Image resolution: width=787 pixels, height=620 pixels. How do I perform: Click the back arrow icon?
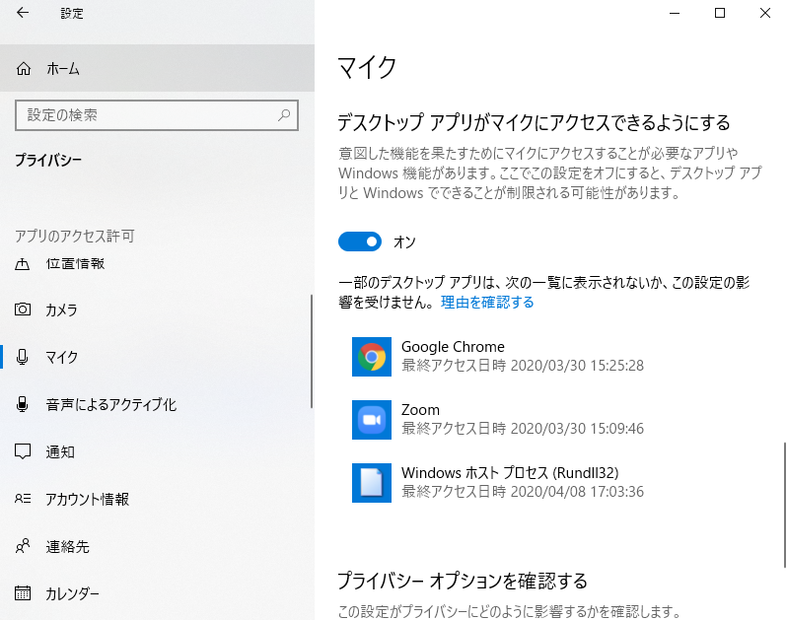(23, 13)
